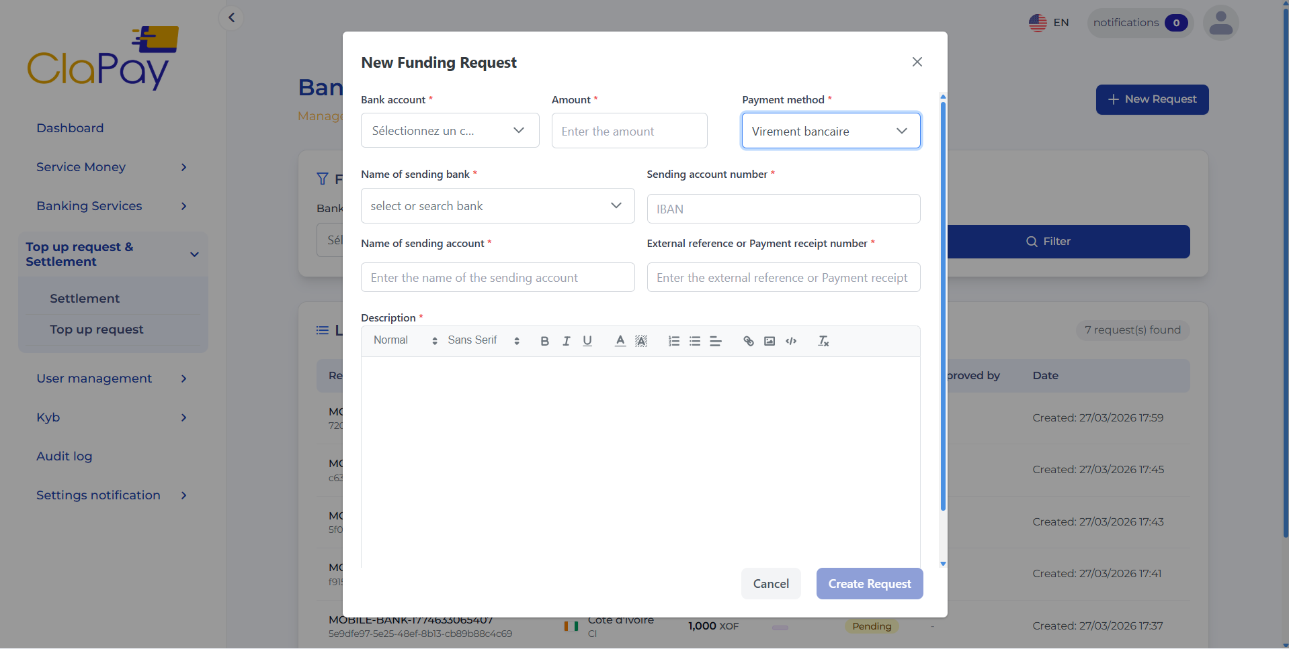This screenshot has height=649, width=1289.
Task: Click the profile avatar
Action: (1220, 22)
